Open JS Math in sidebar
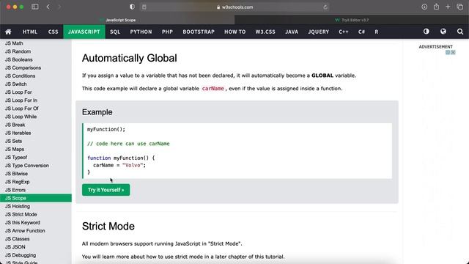The width and height of the screenshot is (469, 264). 36,43
